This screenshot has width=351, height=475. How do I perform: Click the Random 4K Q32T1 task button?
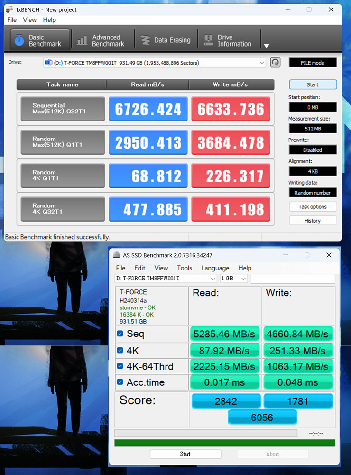click(63, 209)
